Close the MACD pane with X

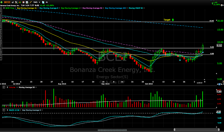[x=4, y=110]
